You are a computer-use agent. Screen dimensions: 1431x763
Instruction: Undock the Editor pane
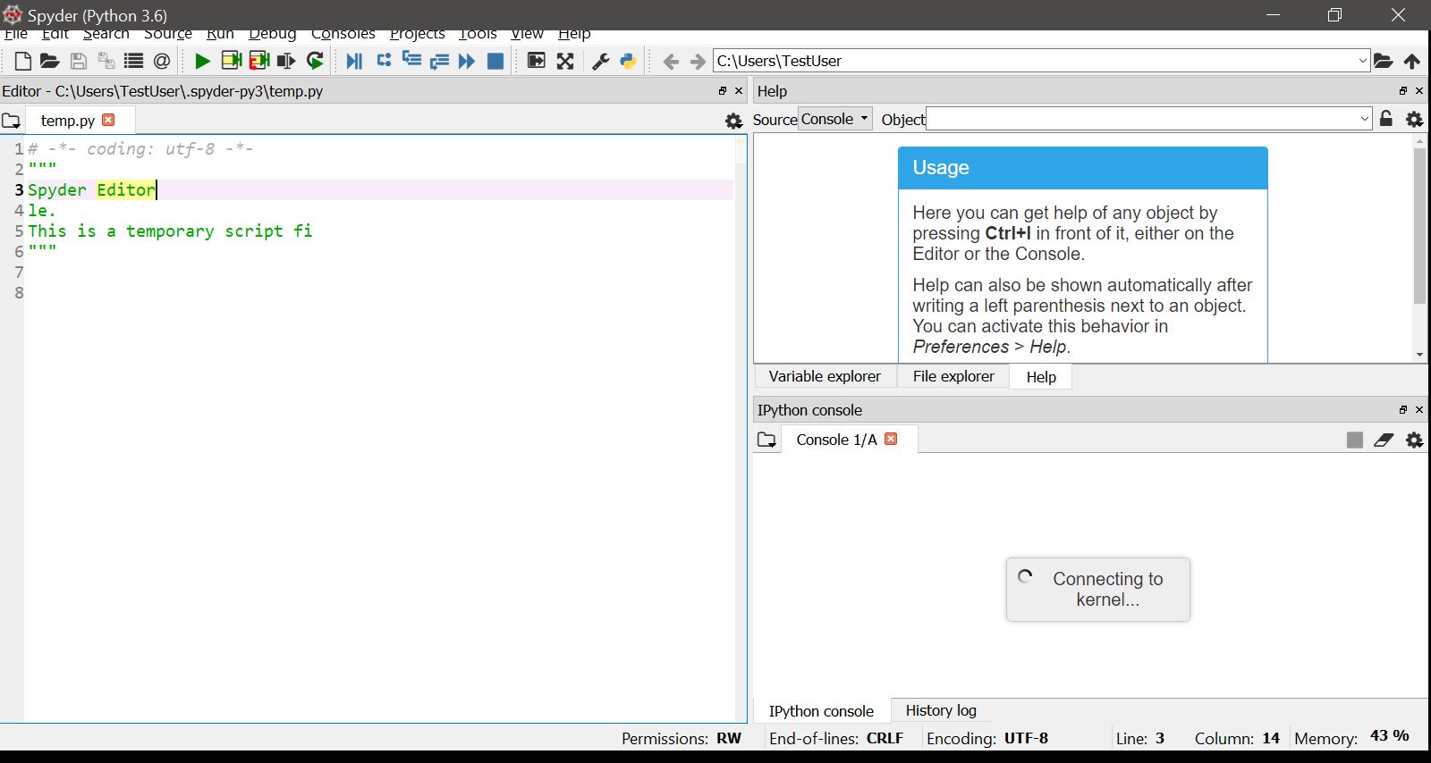tap(723, 91)
